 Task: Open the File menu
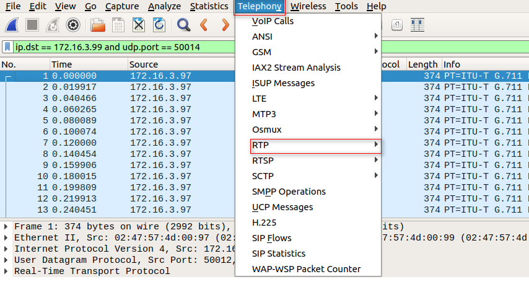[x=13, y=6]
